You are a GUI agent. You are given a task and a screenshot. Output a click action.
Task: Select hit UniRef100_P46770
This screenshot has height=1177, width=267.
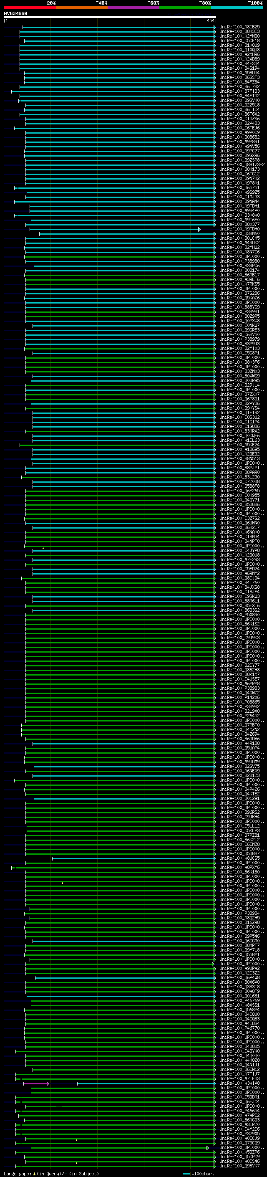tap(239, 1028)
